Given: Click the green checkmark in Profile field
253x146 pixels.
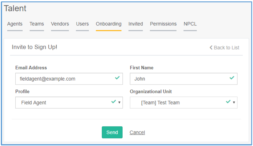Looking at the screenshot, I should click(114, 102).
